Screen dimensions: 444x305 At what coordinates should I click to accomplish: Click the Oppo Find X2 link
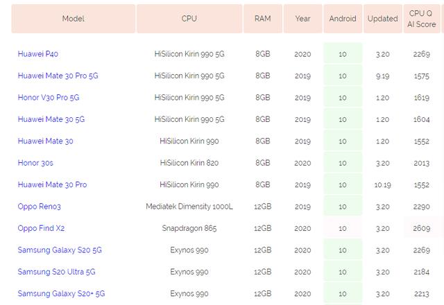tap(41, 228)
